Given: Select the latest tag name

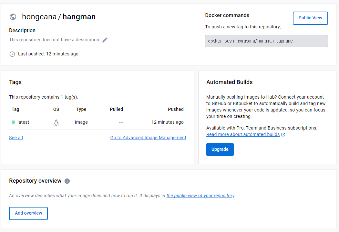Looking at the screenshot, I should click(23, 122).
